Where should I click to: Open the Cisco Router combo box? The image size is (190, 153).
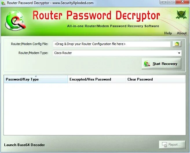[x=117, y=53]
